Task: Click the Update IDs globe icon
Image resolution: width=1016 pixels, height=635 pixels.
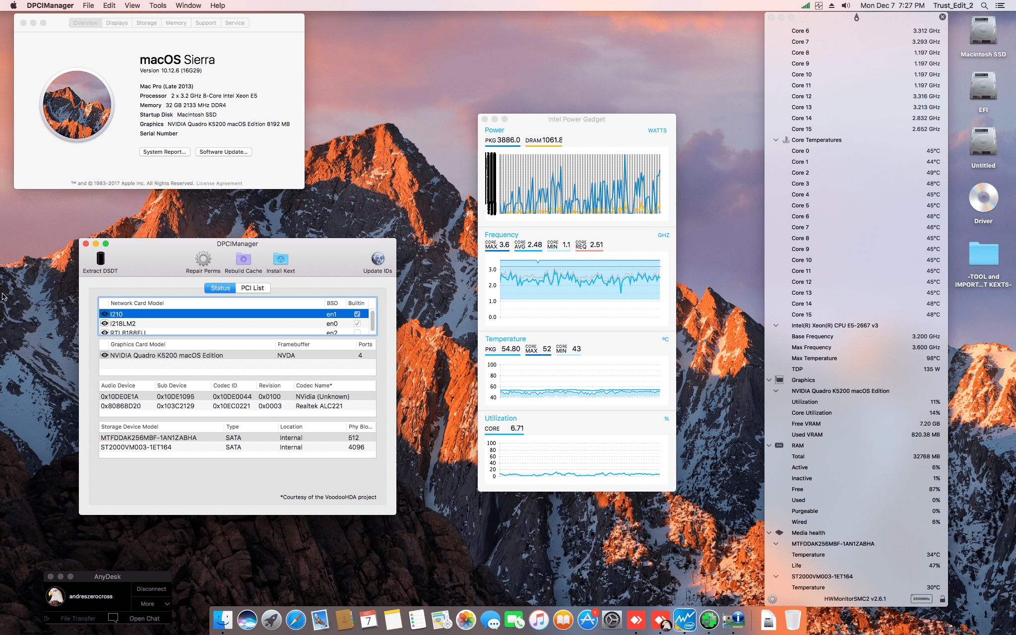Action: tap(378, 258)
